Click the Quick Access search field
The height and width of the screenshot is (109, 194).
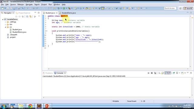pyautogui.click(x=170, y=8)
